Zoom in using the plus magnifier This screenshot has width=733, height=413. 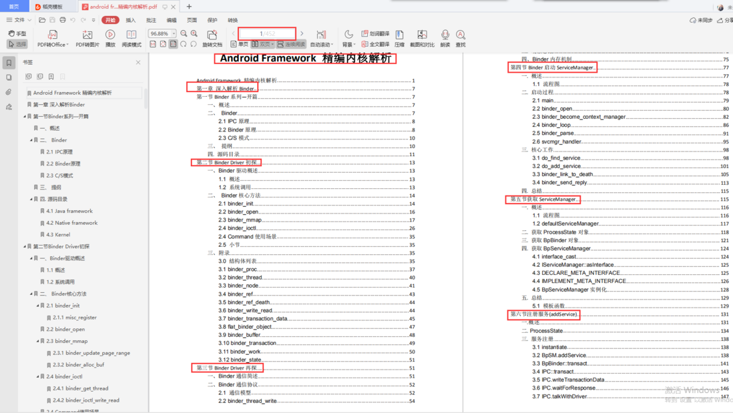pyautogui.click(x=194, y=33)
